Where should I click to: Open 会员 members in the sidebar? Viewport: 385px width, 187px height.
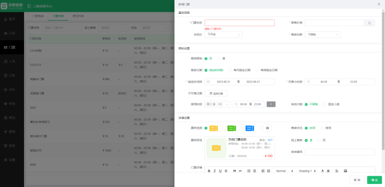pos(12,89)
